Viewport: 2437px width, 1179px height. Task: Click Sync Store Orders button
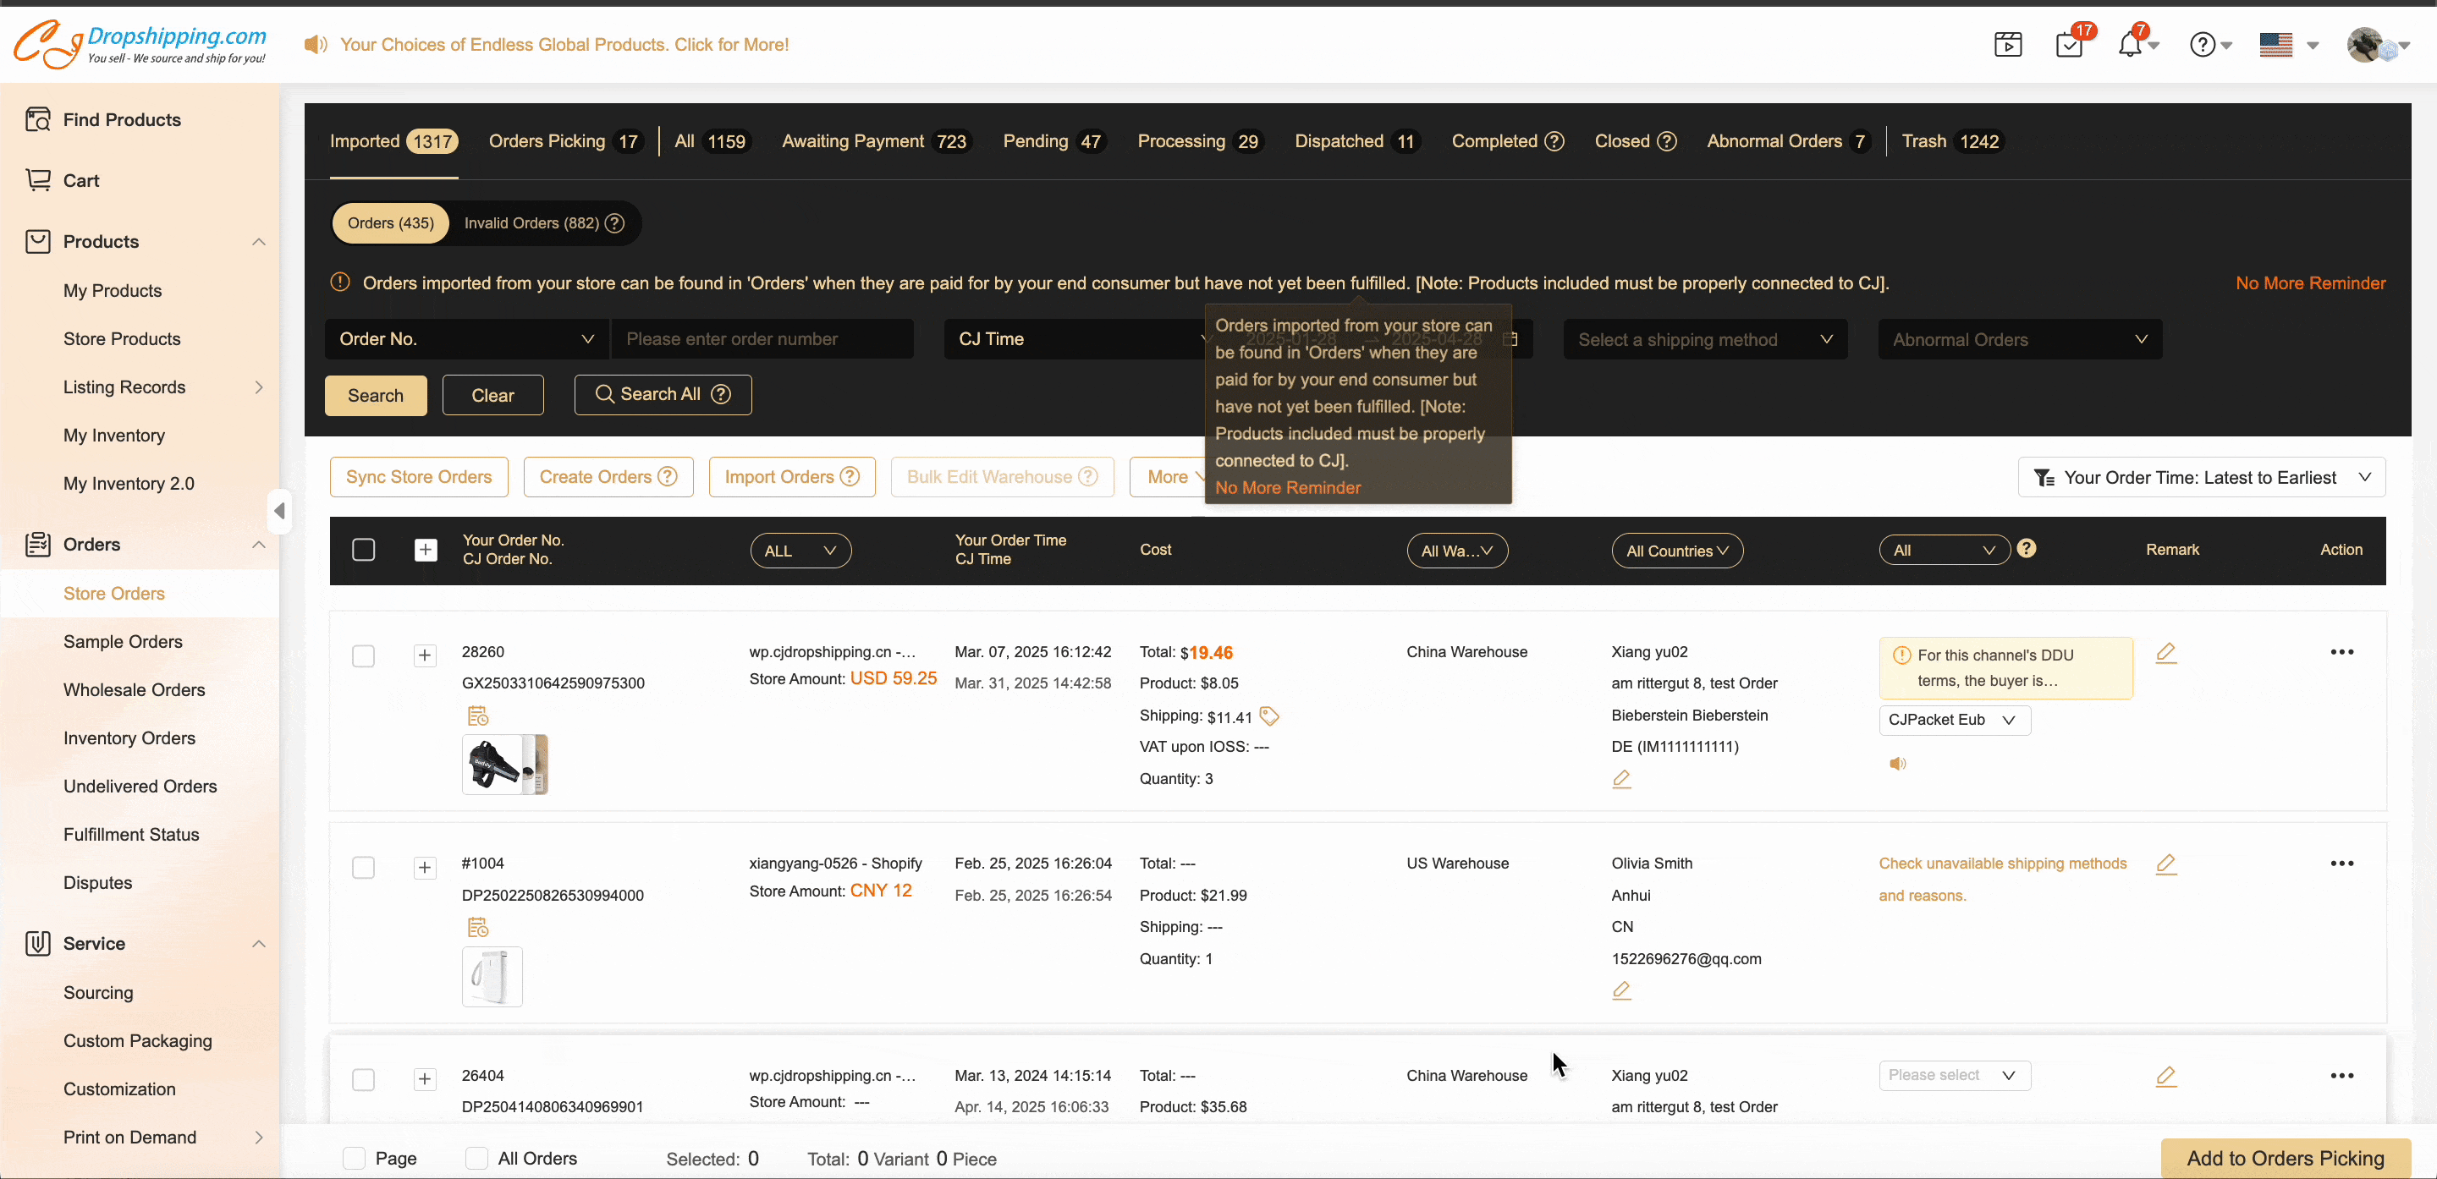pos(419,476)
